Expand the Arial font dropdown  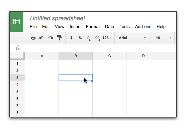coord(132,38)
